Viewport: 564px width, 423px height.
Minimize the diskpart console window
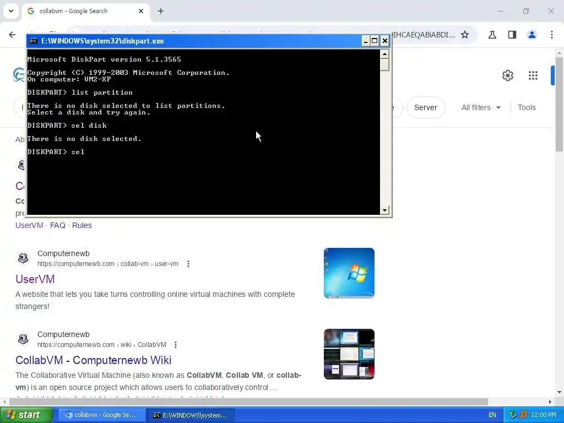tap(366, 41)
